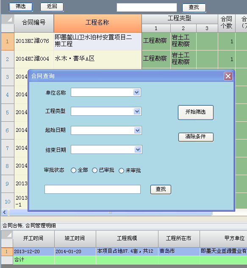Click the 单位名称 combo box field
Image resolution: width=247 pixels, height=268 pixels.
click(106, 92)
